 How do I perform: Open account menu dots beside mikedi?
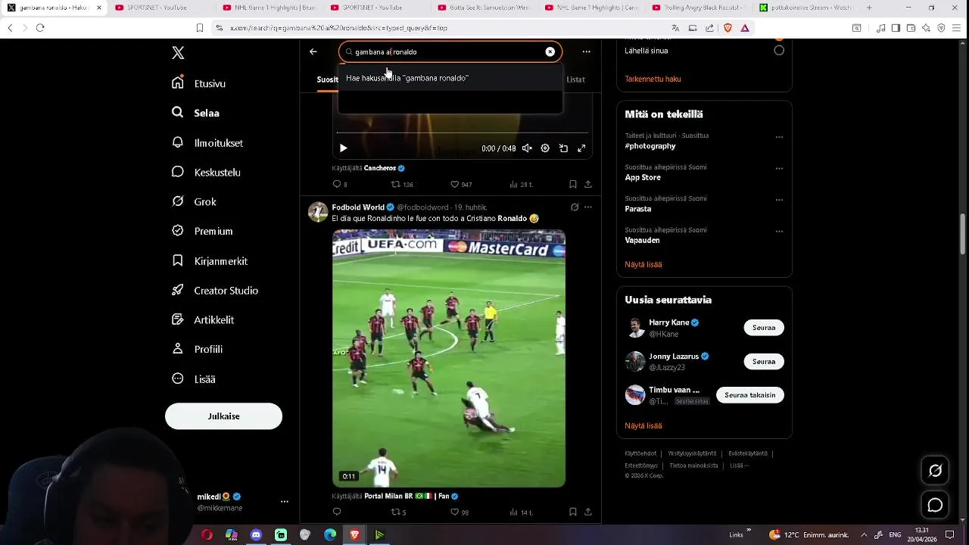(x=285, y=502)
